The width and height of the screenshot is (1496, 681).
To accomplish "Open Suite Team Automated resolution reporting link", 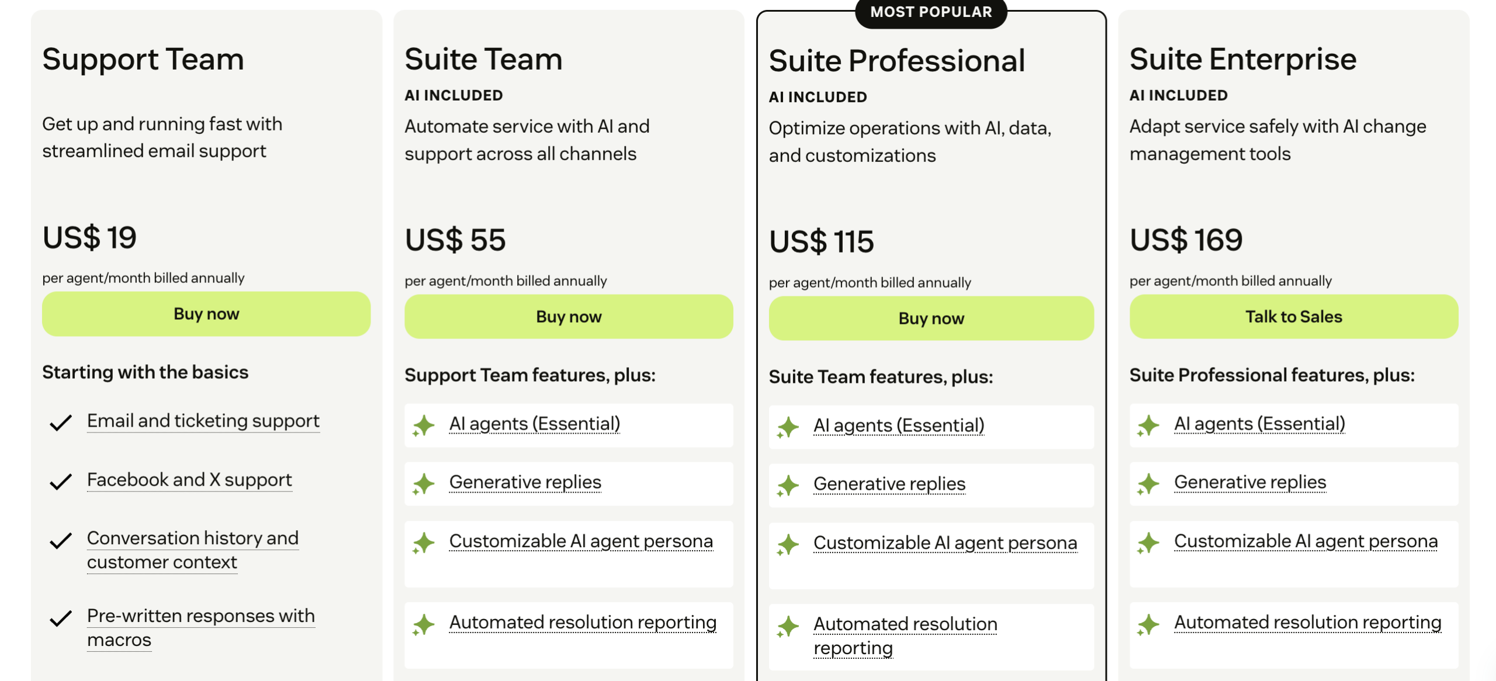I will pos(583,623).
